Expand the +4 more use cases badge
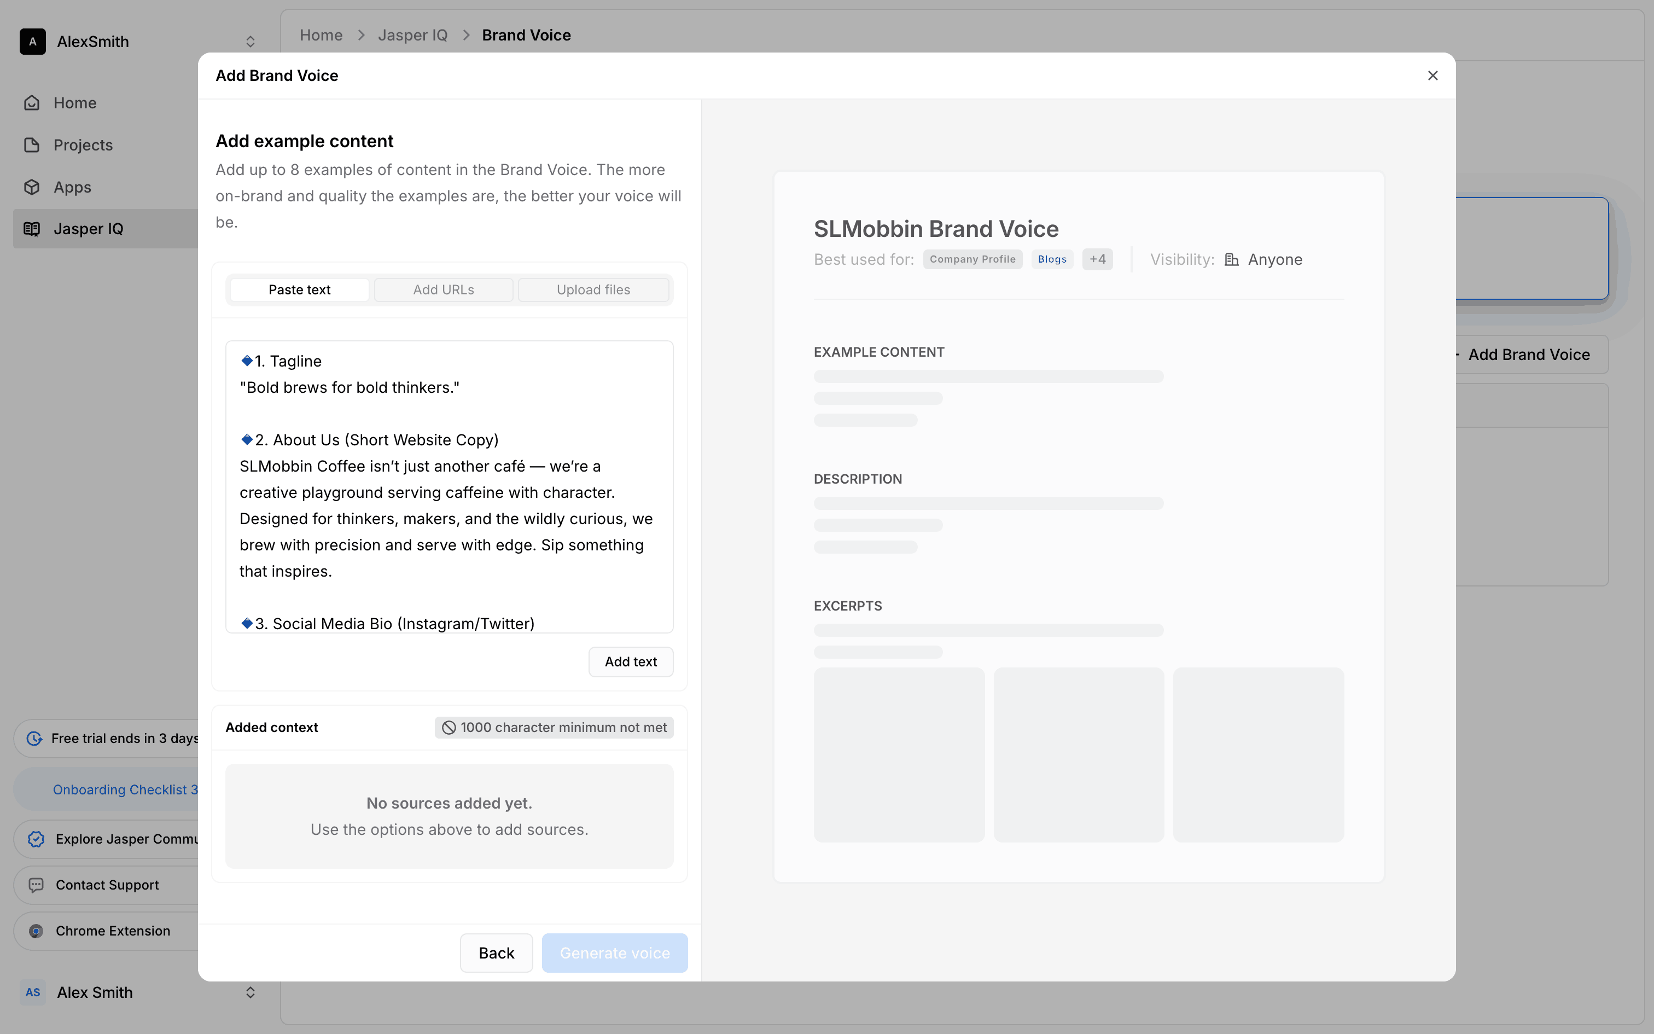Screen dimensions: 1654x1034 tap(1097, 259)
